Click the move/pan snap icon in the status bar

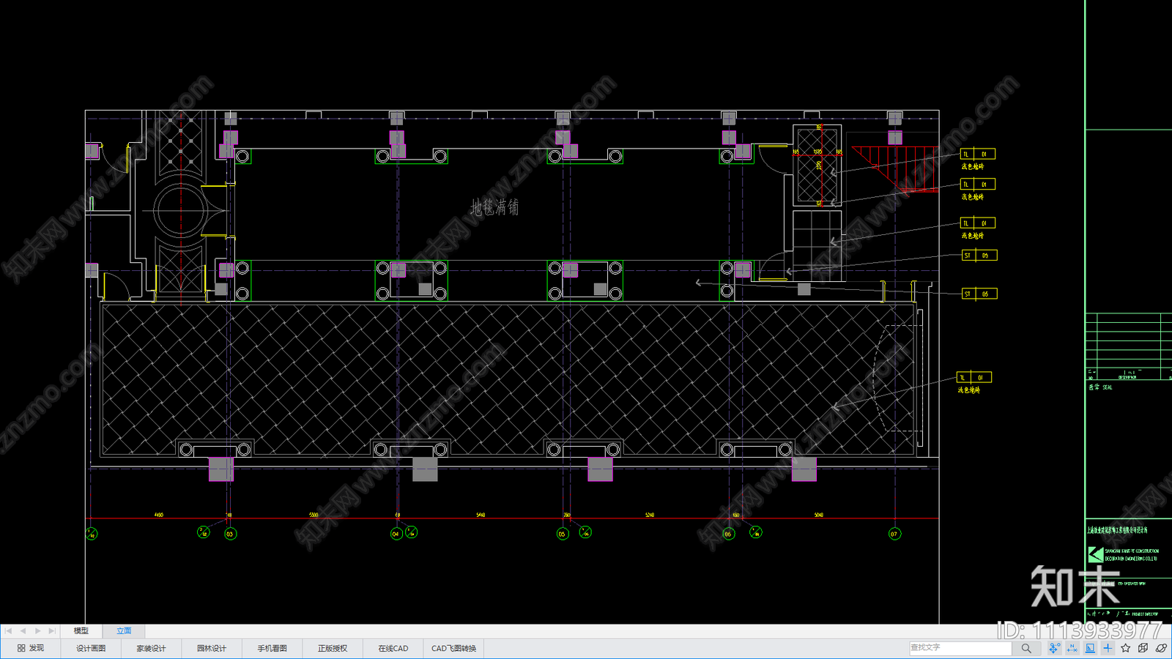[x=1054, y=648]
